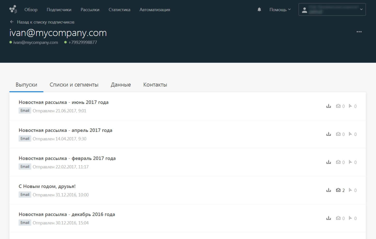Open the Подписчики menu item
The height and width of the screenshot is (239, 376).
pos(59,10)
